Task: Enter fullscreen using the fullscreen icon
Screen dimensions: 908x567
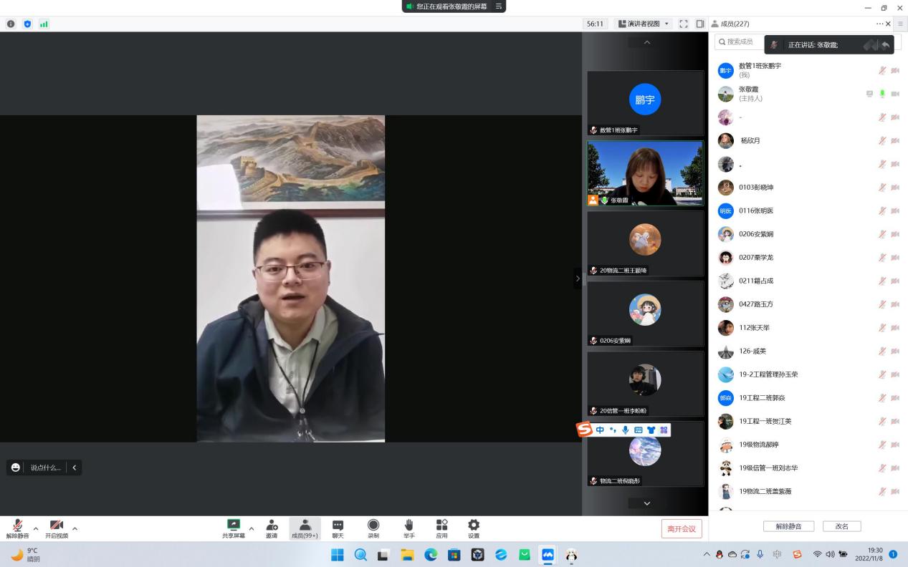Action: [683, 24]
